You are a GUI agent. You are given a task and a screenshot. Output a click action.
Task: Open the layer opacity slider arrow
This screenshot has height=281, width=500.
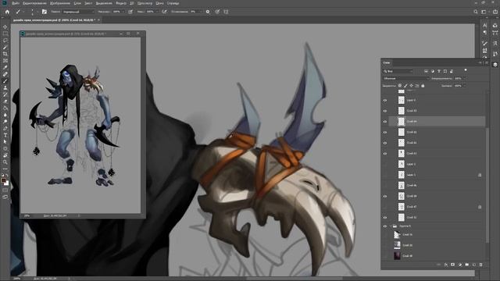464,78
